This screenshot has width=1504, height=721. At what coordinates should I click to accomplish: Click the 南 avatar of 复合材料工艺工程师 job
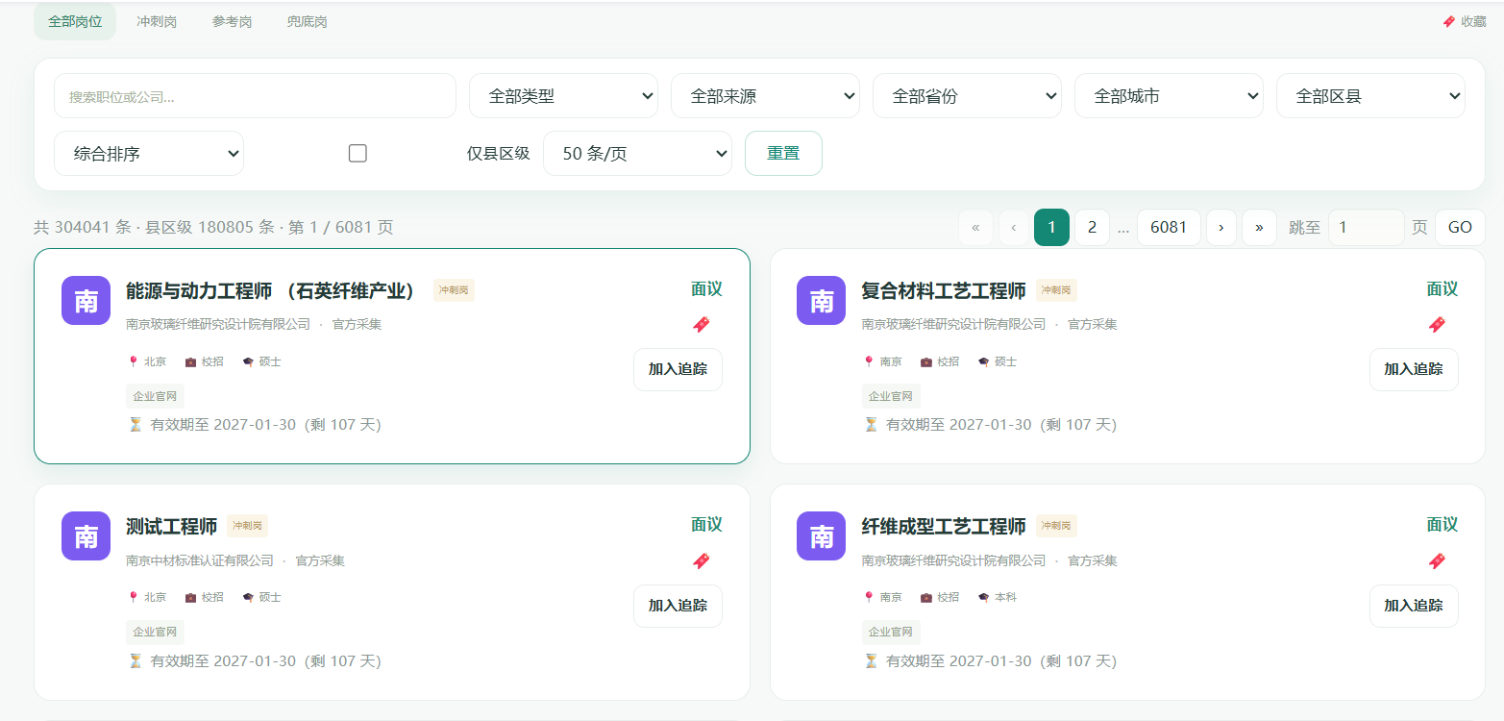tap(821, 301)
